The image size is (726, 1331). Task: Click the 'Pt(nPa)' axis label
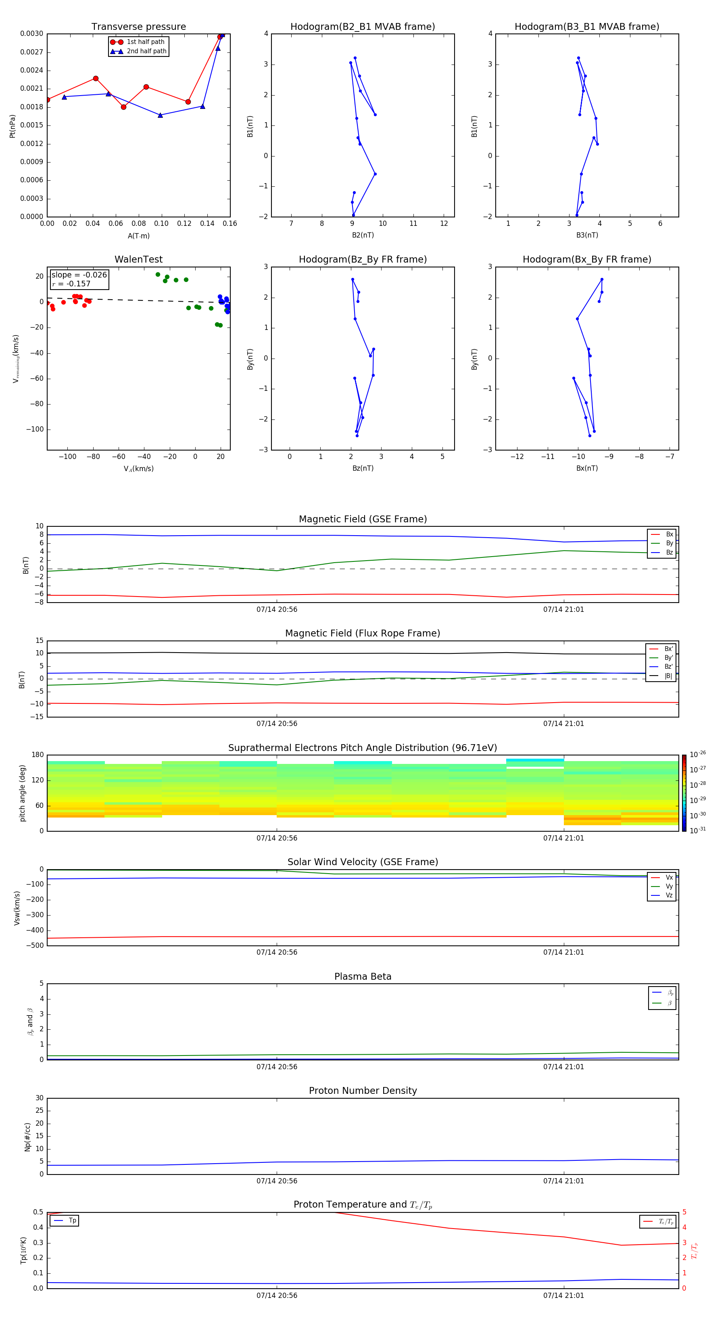tap(13, 126)
